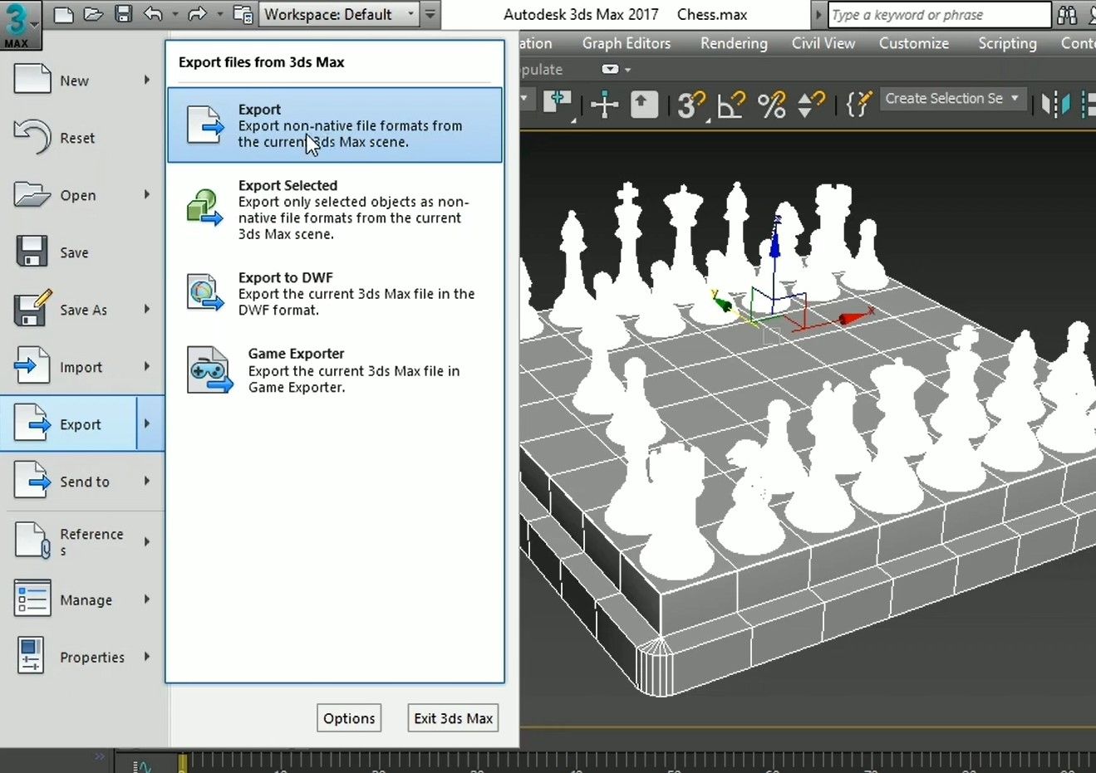Toggle Angle Snap in the toolbar

(x=730, y=105)
